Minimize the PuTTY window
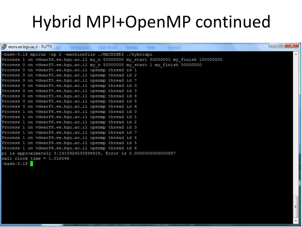302x227 pixels. (x=273, y=46)
